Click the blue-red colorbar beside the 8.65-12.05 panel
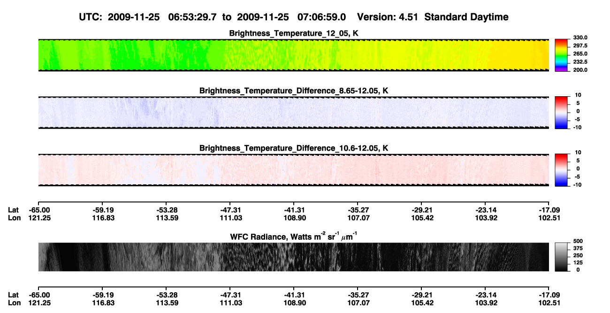 coord(561,113)
